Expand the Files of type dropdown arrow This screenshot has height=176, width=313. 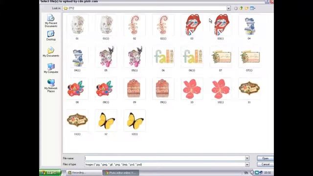pyautogui.click(x=247, y=164)
